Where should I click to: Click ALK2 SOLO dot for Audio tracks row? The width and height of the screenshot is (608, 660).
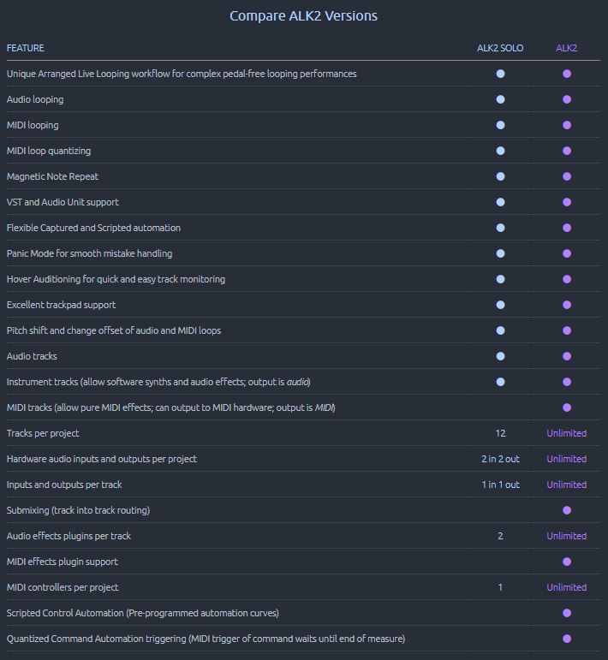click(500, 356)
